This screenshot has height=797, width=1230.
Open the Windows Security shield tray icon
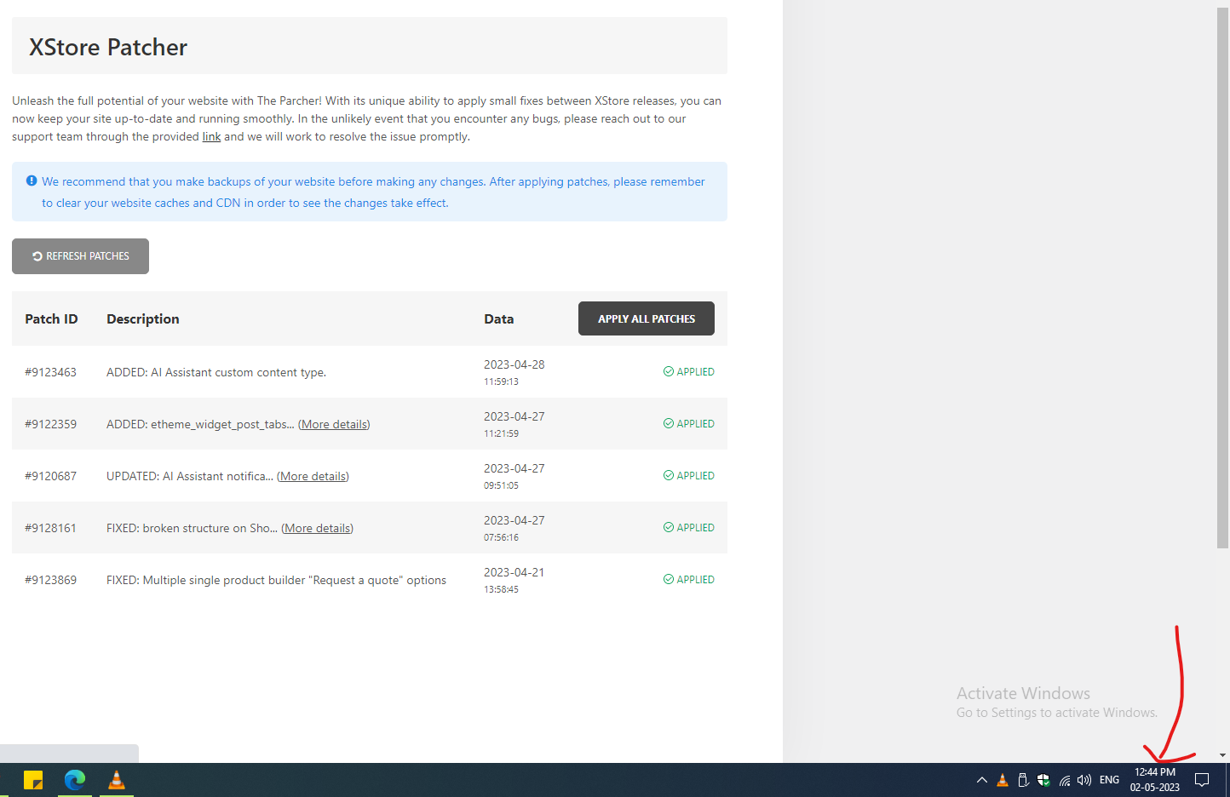coord(1043,780)
